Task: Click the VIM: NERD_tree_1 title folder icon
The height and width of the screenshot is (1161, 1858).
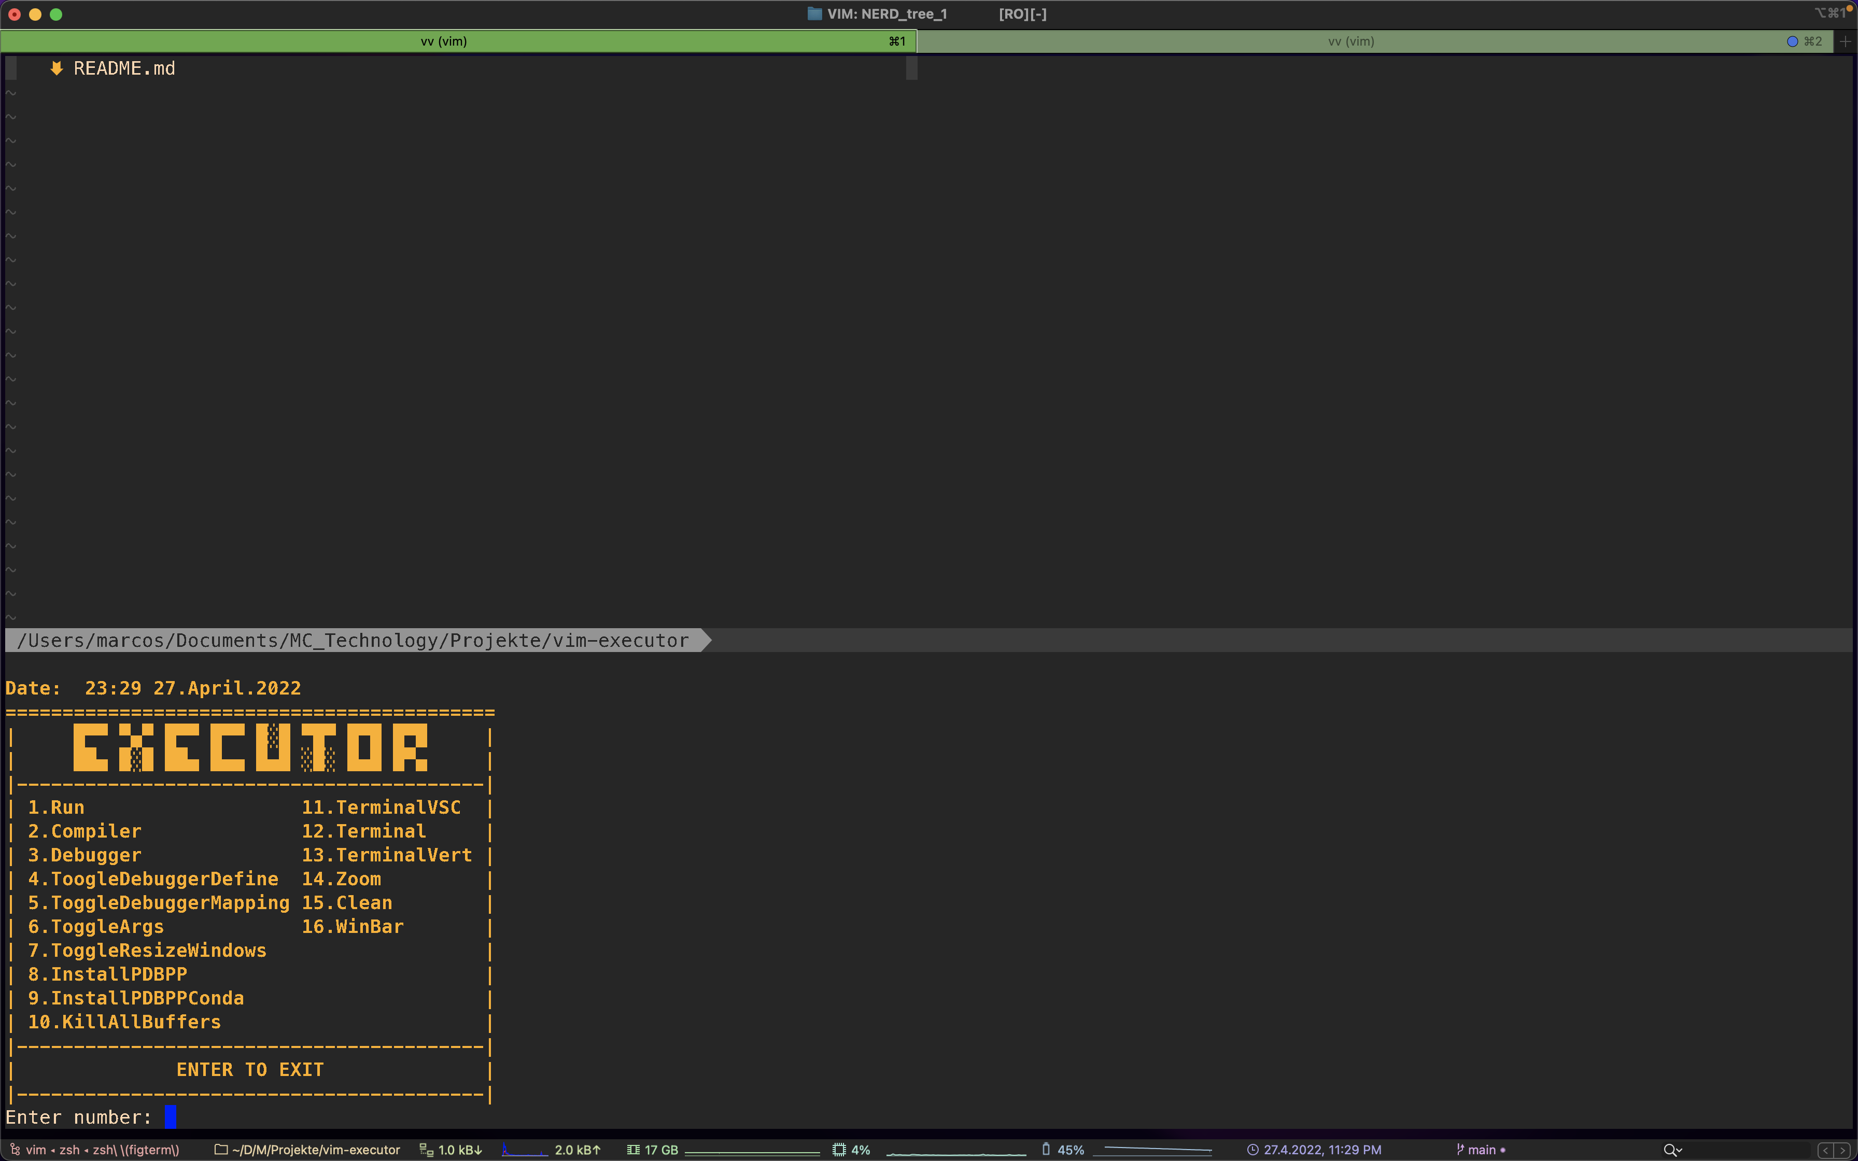Action: click(x=814, y=14)
